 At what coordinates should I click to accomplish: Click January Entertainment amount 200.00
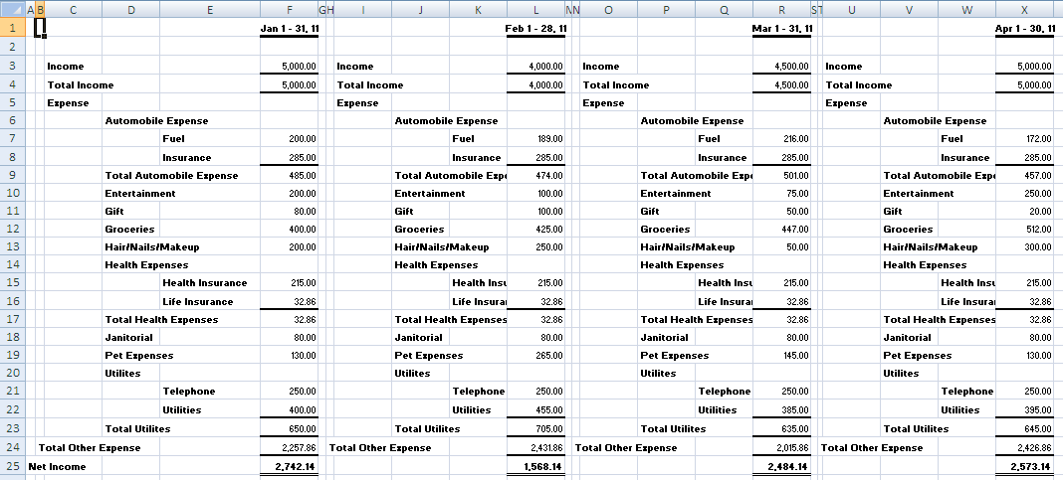coord(290,193)
